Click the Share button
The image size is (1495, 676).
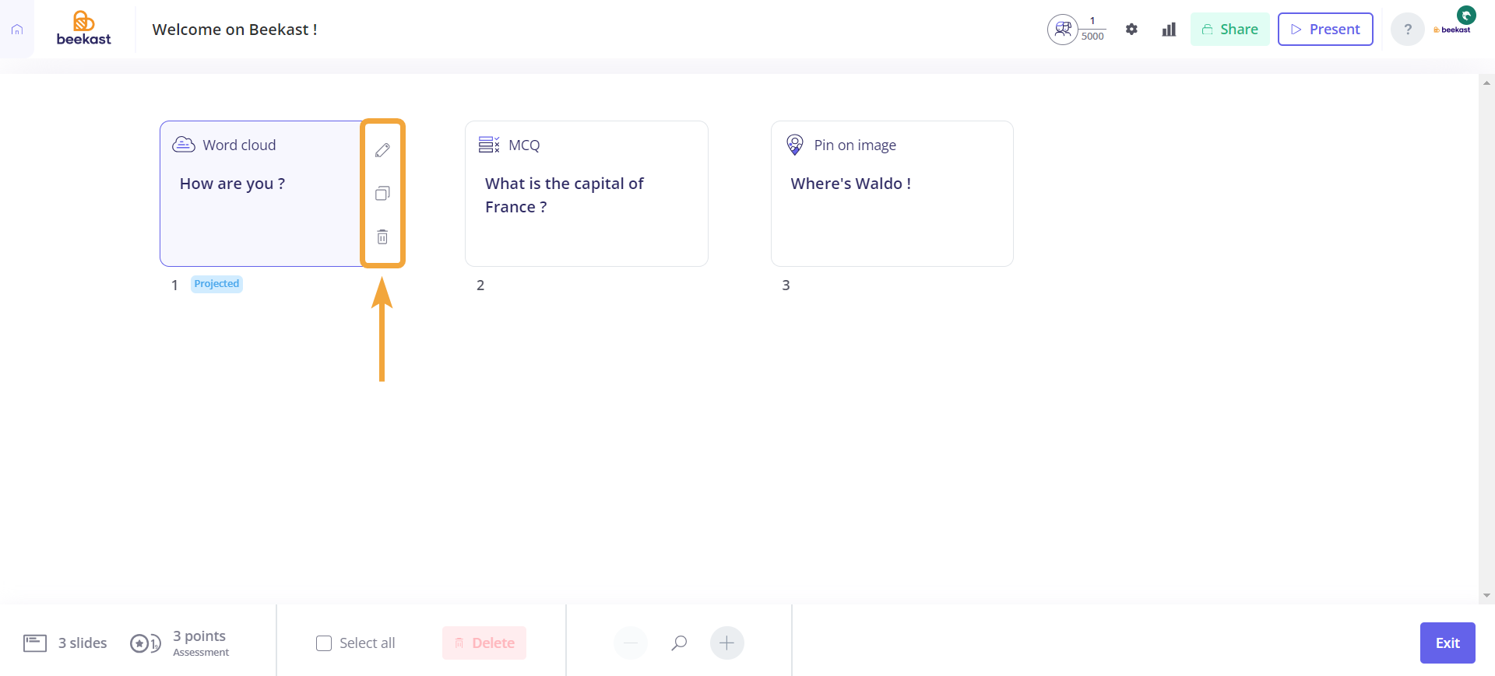1230,30
